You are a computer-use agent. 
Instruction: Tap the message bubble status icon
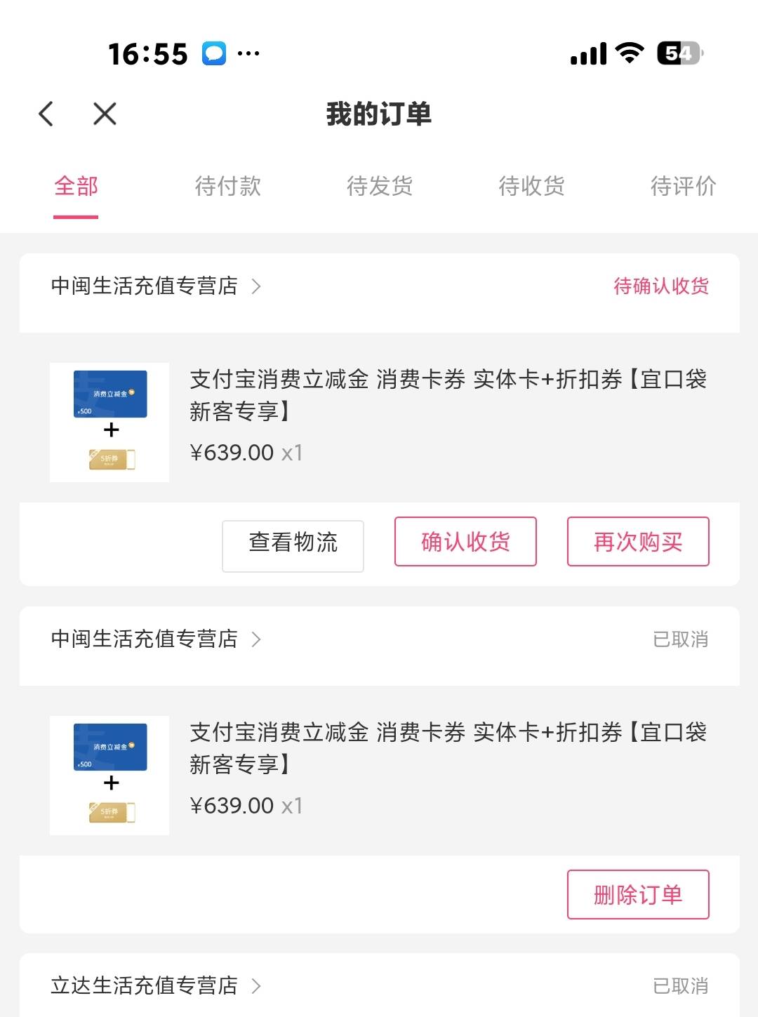tap(214, 53)
